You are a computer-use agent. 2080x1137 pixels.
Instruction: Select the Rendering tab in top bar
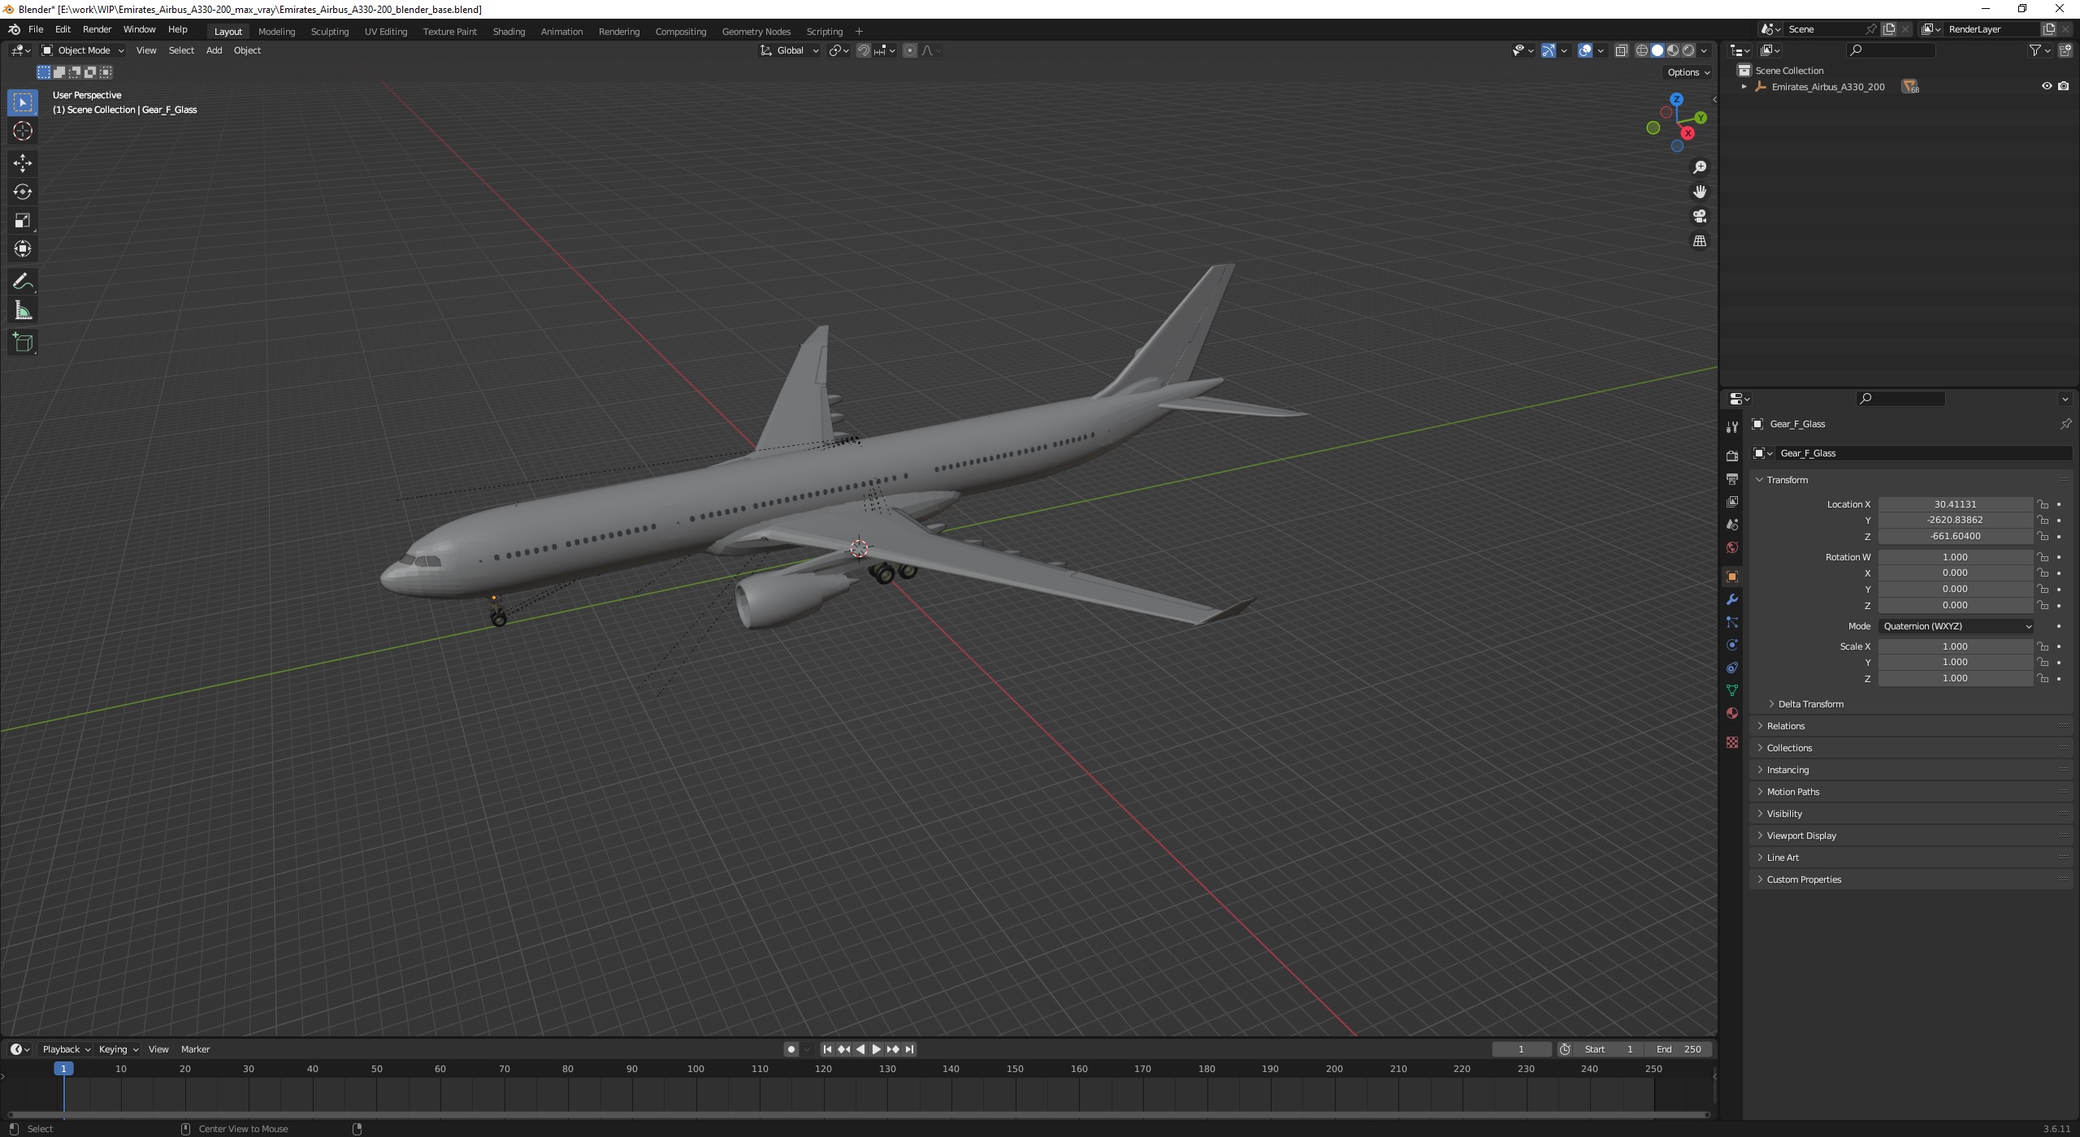[617, 31]
